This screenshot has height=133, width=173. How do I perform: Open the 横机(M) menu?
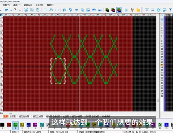click(x=39, y=5)
